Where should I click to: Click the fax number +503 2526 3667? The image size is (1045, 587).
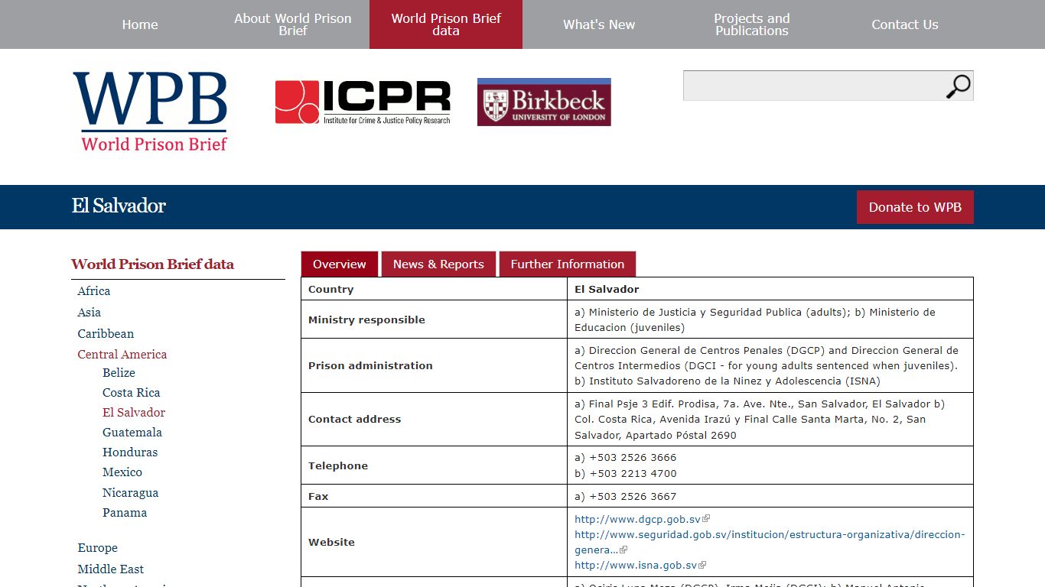(633, 497)
